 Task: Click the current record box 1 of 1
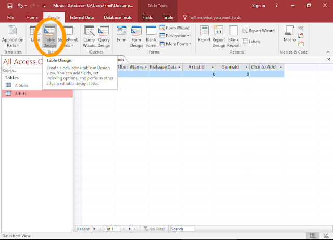(111, 229)
